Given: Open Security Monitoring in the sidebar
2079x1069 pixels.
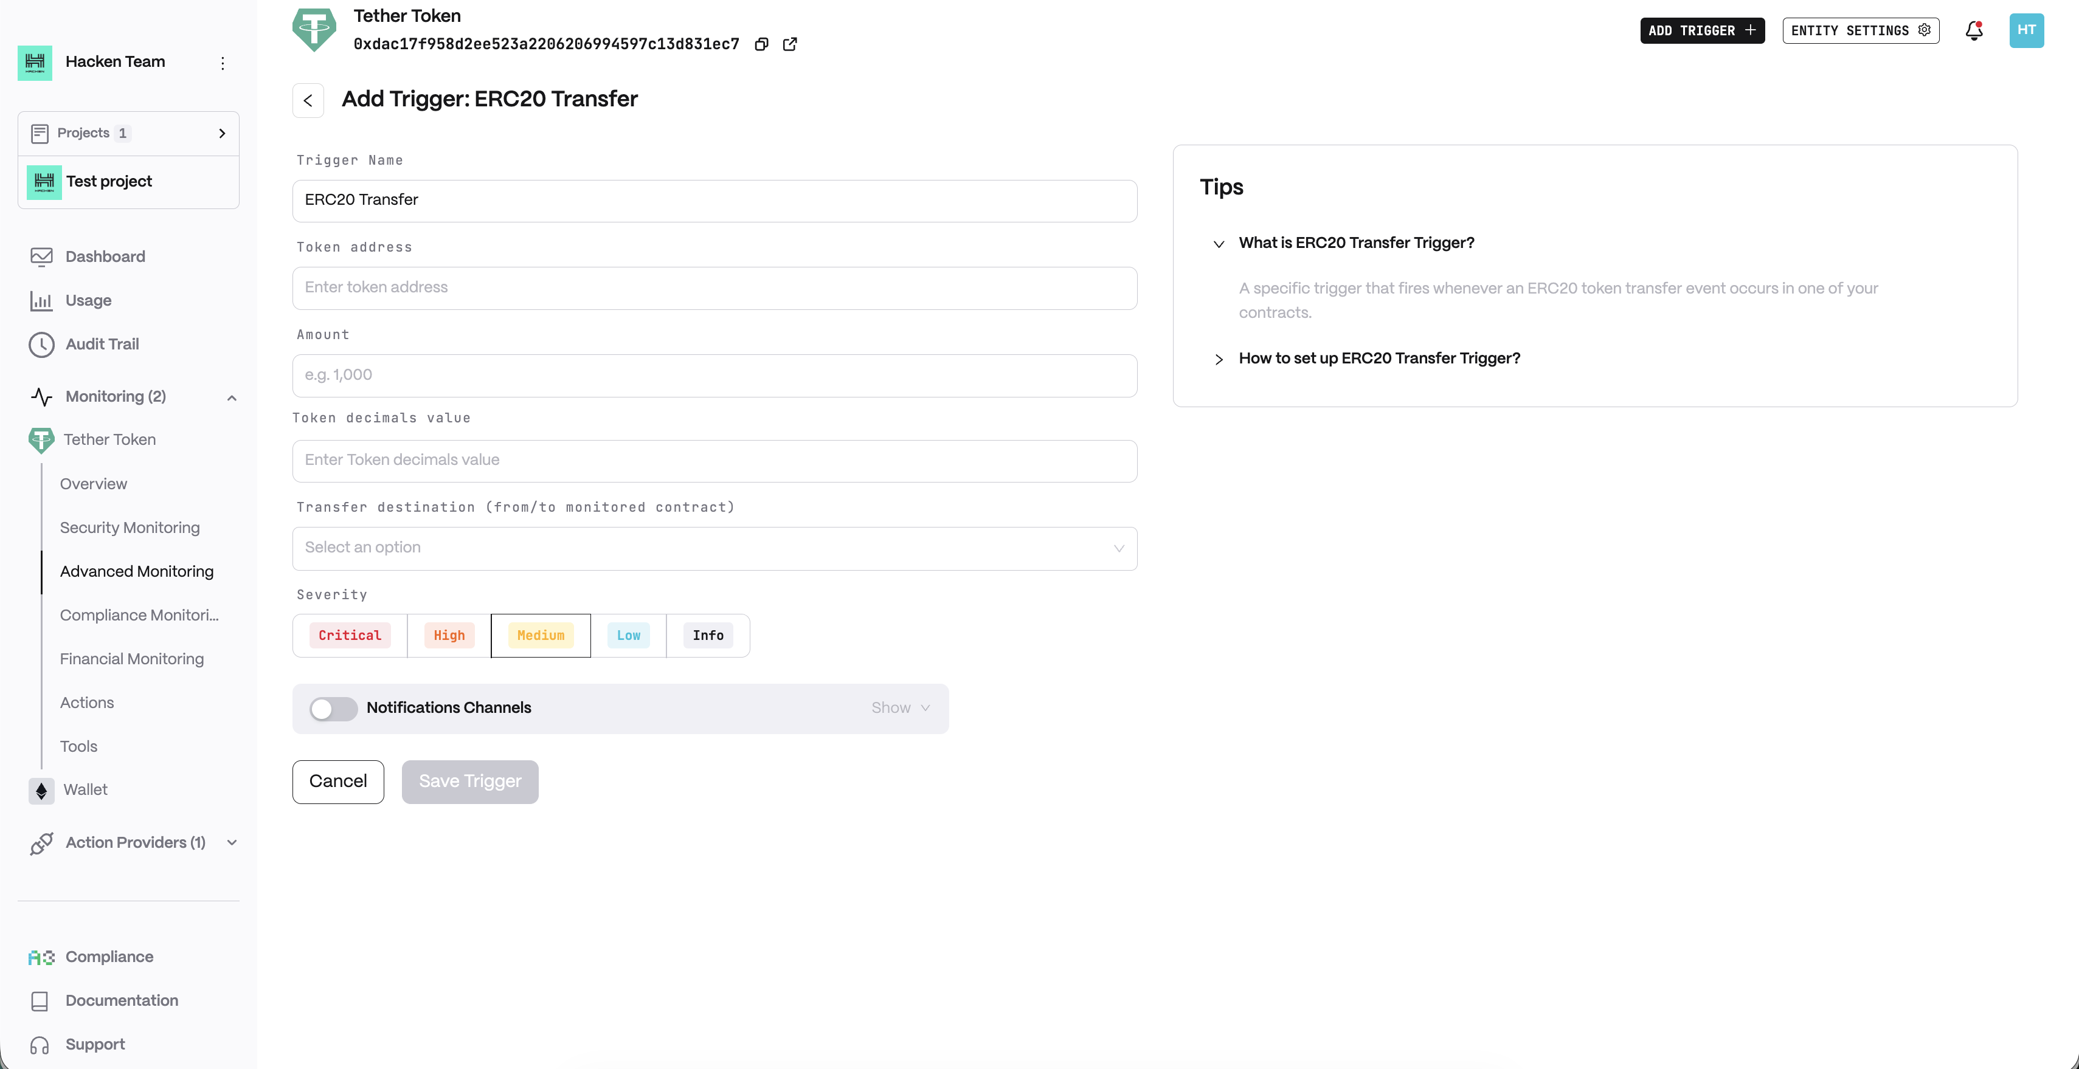Looking at the screenshot, I should [129, 528].
